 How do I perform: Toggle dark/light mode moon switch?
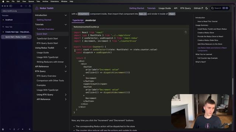coord(206,8)
